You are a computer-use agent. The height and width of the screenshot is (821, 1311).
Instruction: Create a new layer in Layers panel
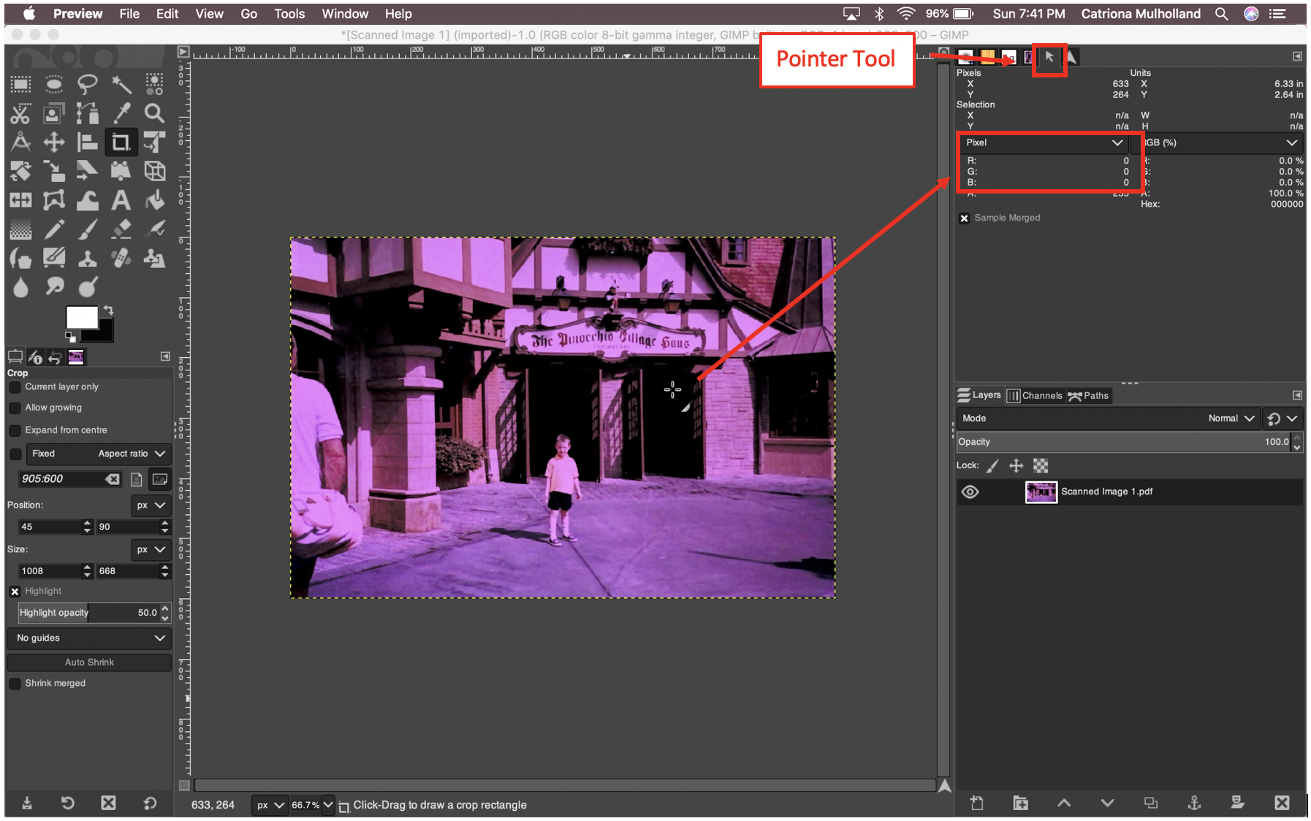click(x=977, y=803)
